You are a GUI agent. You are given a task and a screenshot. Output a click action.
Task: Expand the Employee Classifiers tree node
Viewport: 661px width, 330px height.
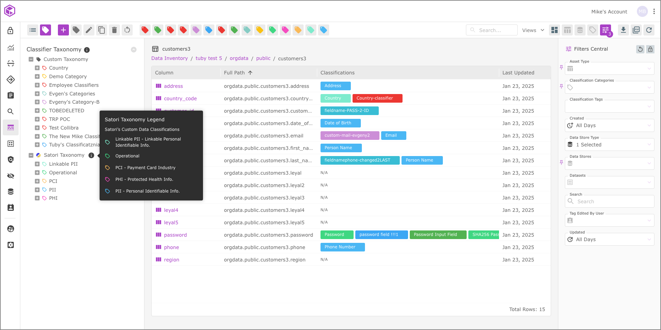coord(37,85)
